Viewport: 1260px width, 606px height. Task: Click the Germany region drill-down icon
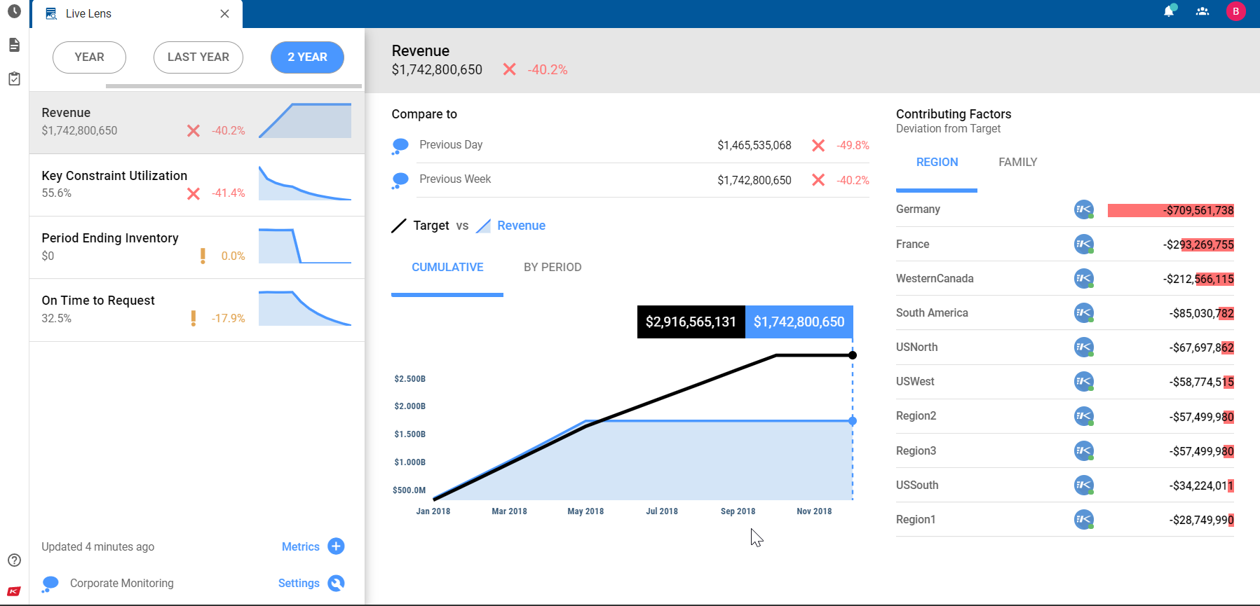(x=1083, y=209)
